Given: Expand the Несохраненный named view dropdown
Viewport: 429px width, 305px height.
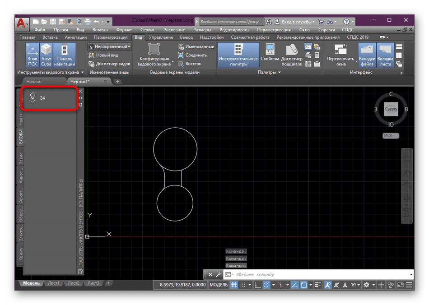Looking at the screenshot, I should pos(129,46).
